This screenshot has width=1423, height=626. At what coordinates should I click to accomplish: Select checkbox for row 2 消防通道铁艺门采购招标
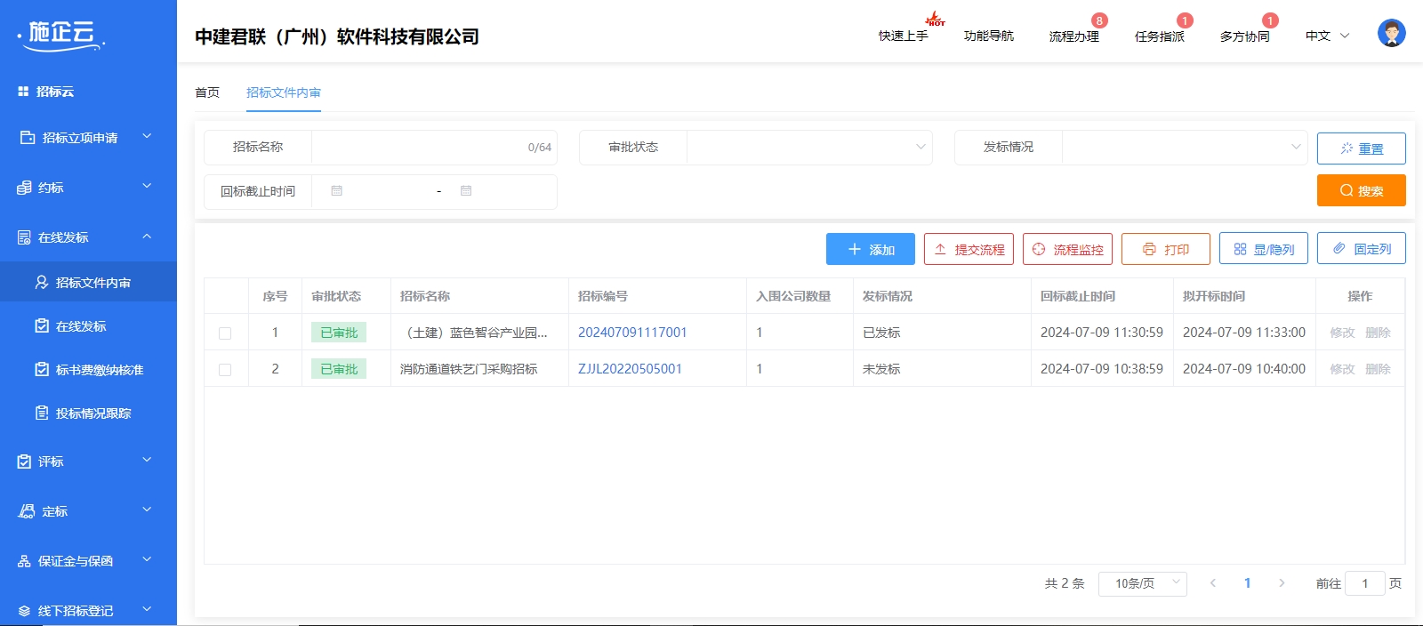[225, 370]
